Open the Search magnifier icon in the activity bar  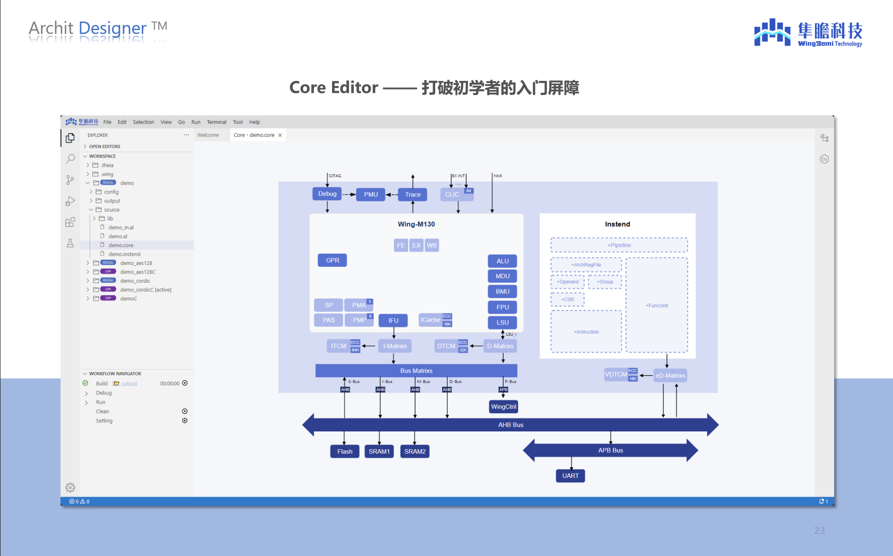(70, 159)
